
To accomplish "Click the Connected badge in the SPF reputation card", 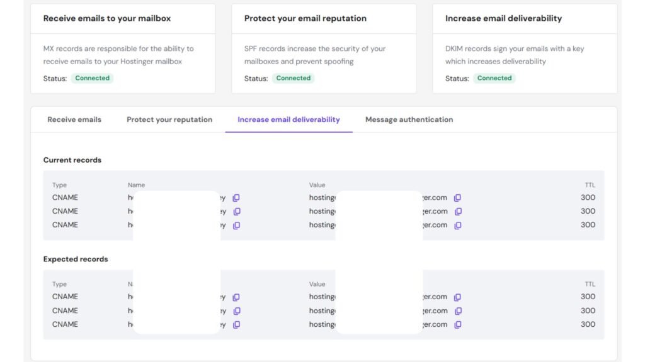I will click(293, 78).
